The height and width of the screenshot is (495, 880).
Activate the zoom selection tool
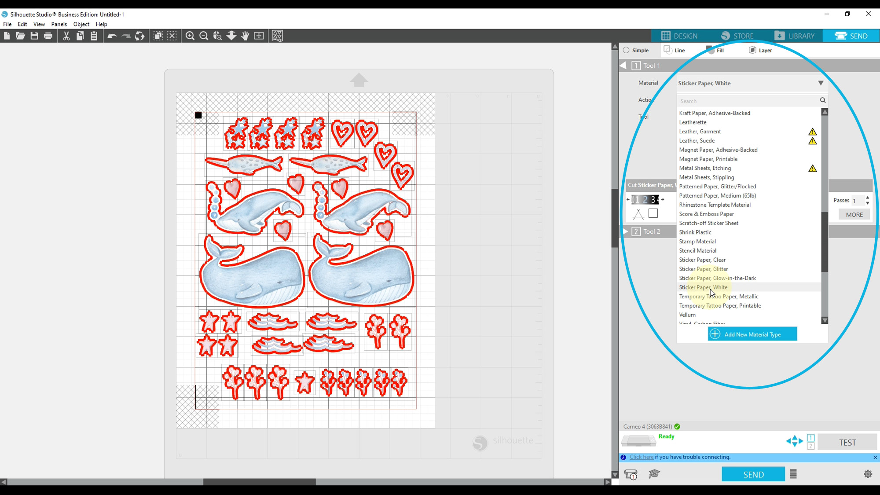point(217,36)
